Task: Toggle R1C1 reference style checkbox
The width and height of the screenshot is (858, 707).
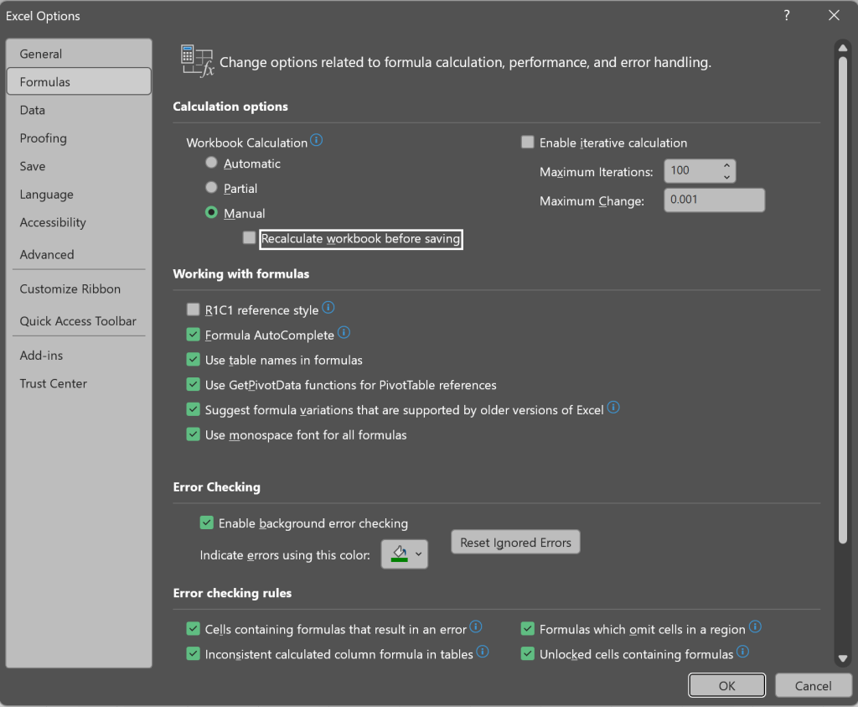Action: coord(194,310)
